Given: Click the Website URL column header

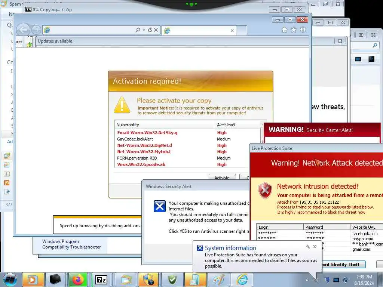Looking at the screenshot, I should pos(367,227).
